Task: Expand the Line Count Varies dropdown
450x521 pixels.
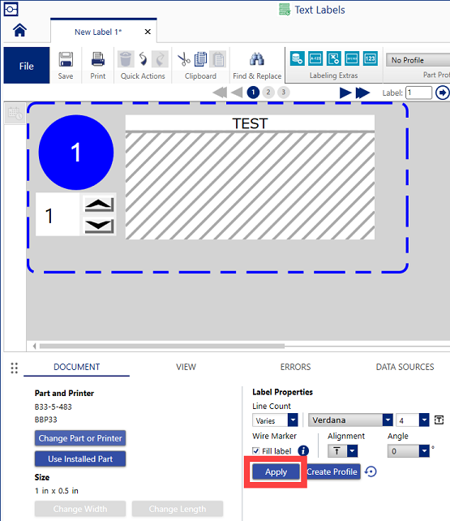Action: click(293, 420)
